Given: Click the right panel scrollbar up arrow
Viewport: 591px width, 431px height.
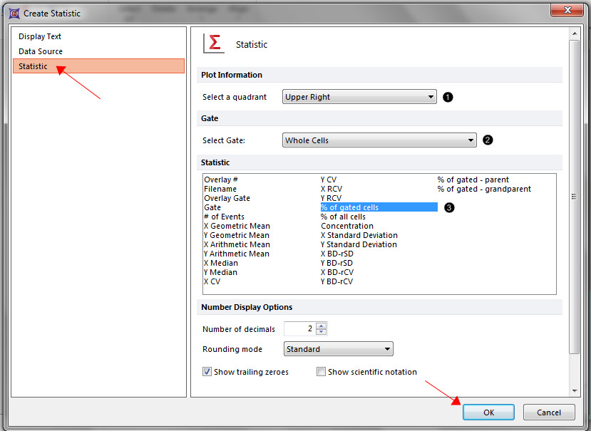Looking at the screenshot, I should 575,33.
